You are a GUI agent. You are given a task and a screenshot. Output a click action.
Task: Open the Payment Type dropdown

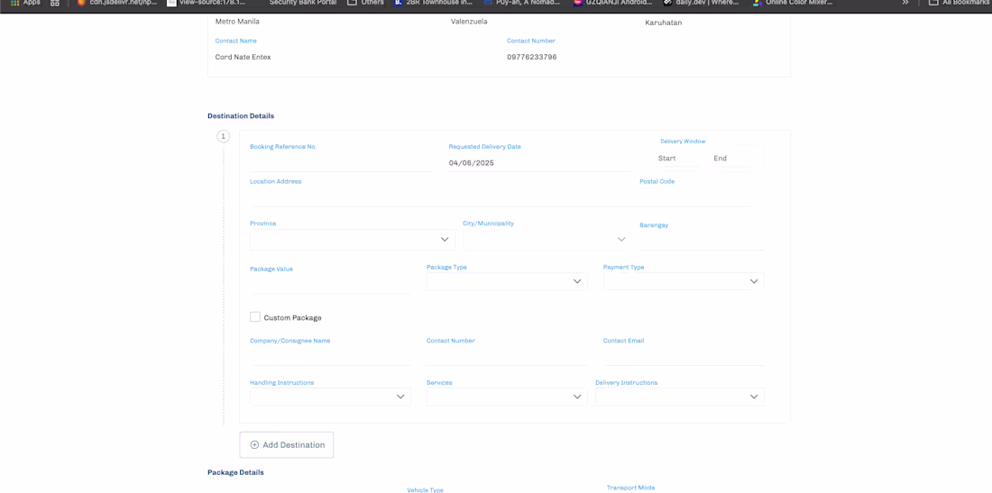click(684, 281)
